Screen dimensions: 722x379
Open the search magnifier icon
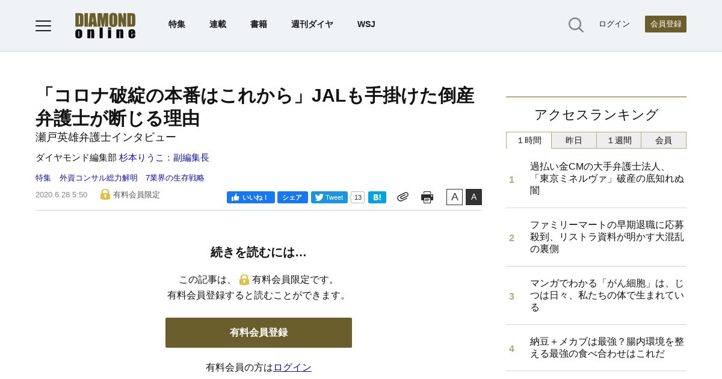click(x=576, y=25)
